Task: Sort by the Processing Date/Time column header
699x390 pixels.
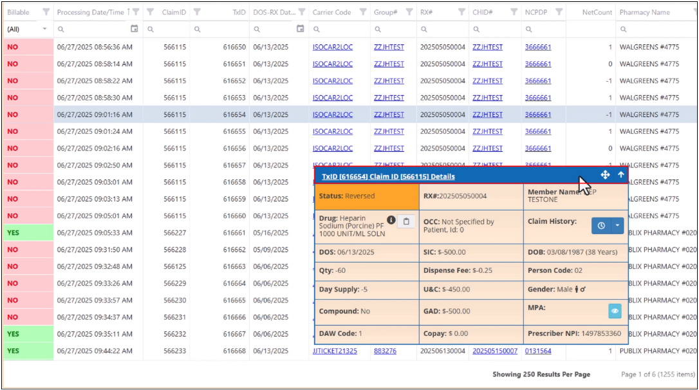Action: 91,12
